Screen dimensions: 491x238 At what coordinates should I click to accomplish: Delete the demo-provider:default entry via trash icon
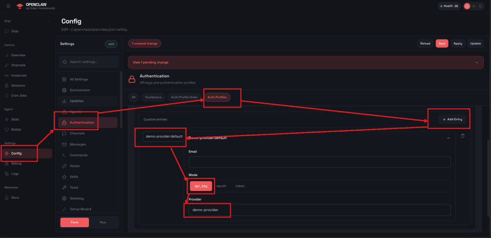[463, 136]
